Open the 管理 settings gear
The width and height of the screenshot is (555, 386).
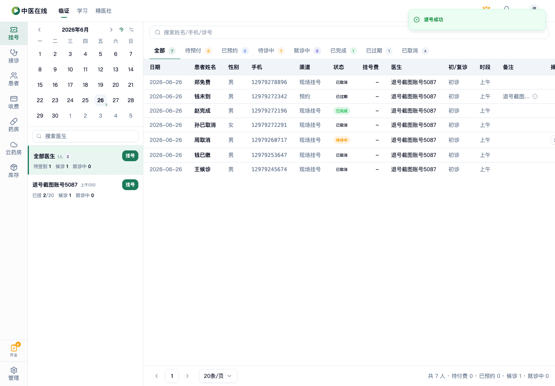(13, 374)
